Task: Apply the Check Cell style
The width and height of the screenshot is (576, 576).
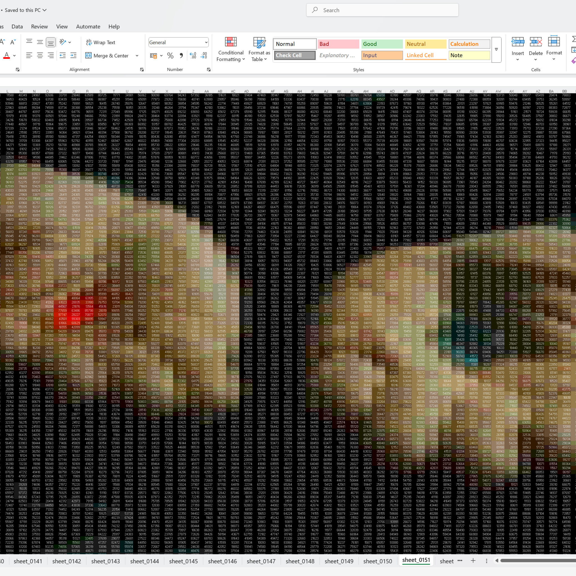Action: tap(294, 55)
